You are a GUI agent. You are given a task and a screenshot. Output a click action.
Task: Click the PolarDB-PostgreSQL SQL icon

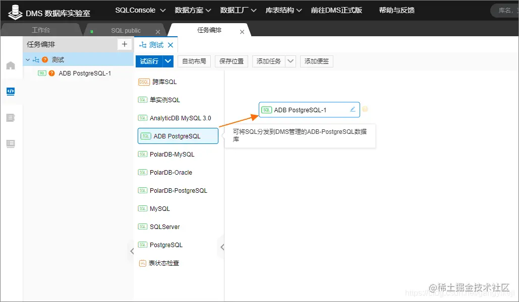(143, 191)
